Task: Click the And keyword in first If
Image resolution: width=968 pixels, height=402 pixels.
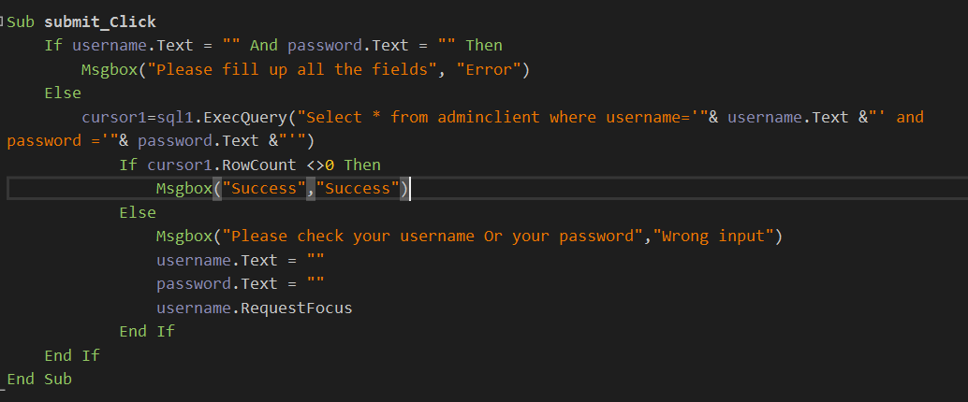Action: pos(264,45)
